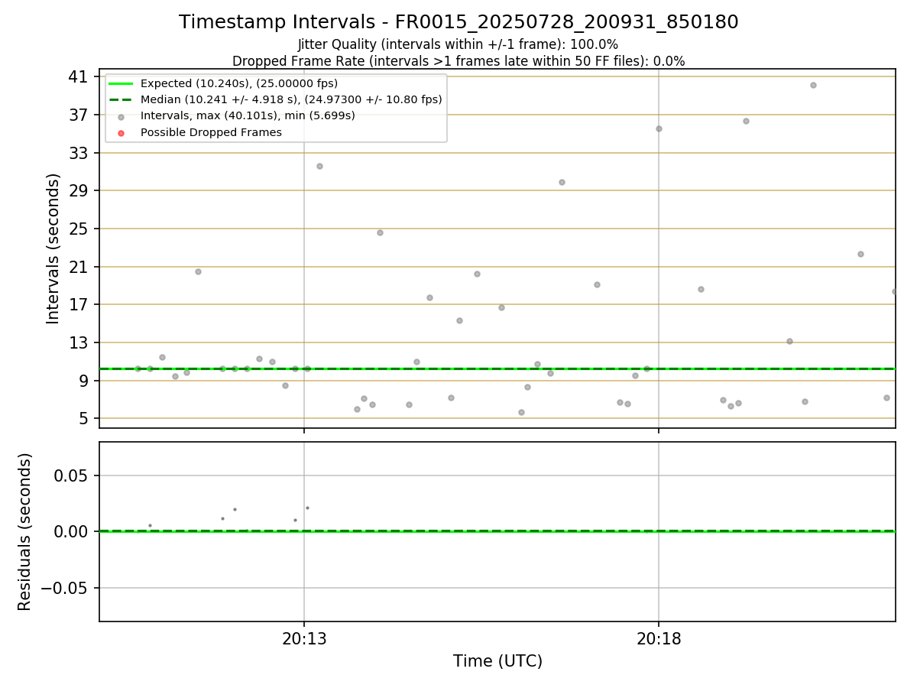Click the '41' y-axis tick label
This screenshot has width=917, height=688.
pos(79,76)
